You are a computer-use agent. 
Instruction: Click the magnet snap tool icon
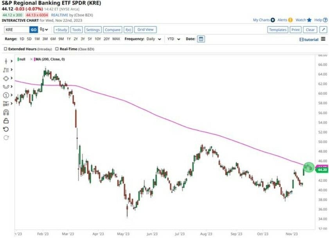click(6, 112)
